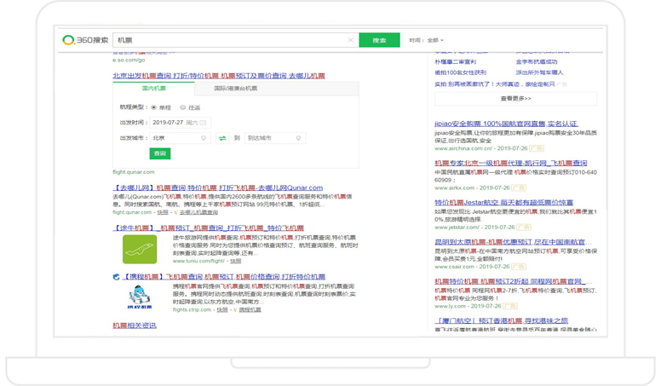661x386 pixels.
Task: Click the 查看更多>> button in sidebar
Action: (515, 98)
